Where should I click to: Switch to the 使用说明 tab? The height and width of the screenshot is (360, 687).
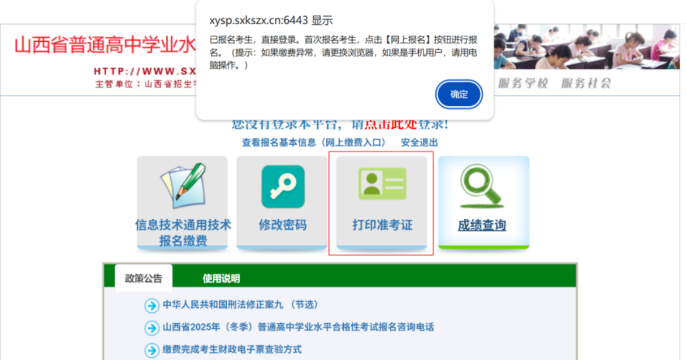pyautogui.click(x=221, y=278)
